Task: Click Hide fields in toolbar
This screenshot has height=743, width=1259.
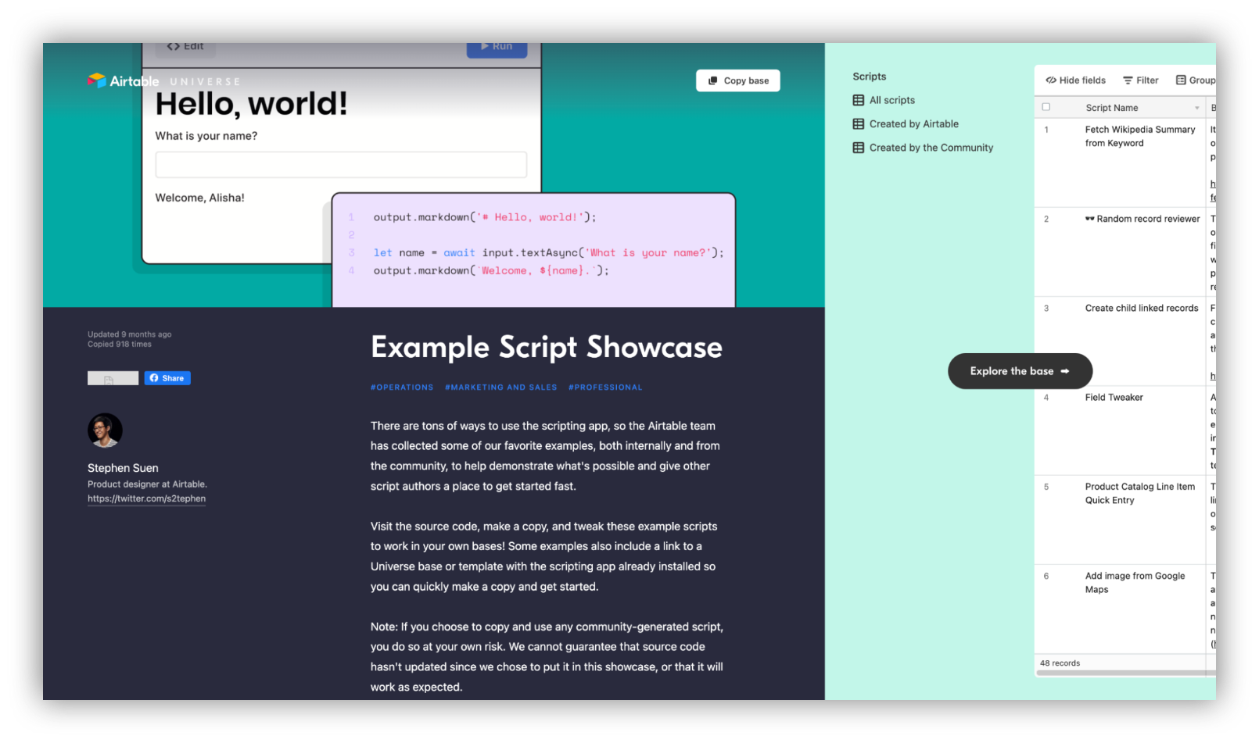Action: click(x=1076, y=80)
